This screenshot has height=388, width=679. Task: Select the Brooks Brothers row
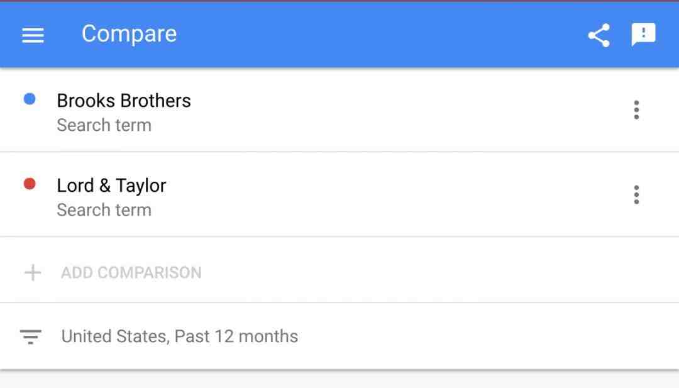(x=339, y=110)
